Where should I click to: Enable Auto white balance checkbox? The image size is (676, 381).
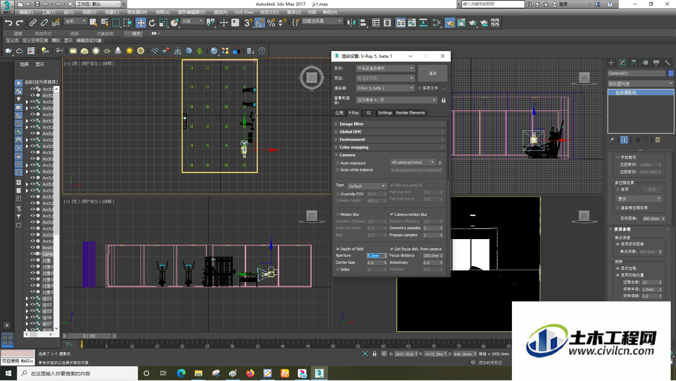(x=338, y=170)
